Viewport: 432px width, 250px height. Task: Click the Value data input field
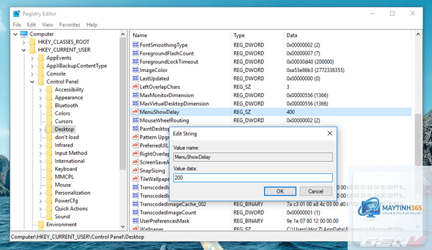tap(252, 178)
